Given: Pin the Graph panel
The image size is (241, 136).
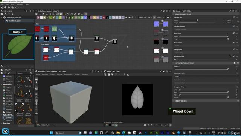Looking at the screenshot, I should tap(161, 11).
